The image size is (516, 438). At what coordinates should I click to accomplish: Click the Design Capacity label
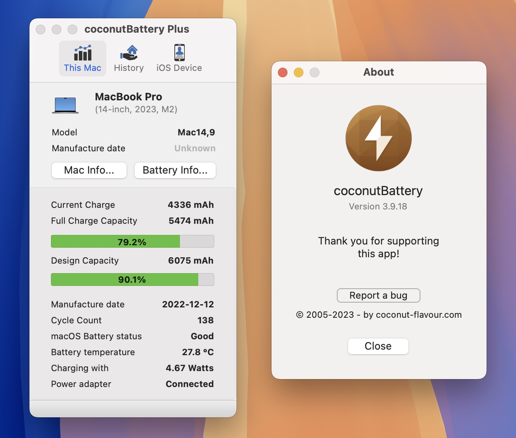(x=85, y=261)
